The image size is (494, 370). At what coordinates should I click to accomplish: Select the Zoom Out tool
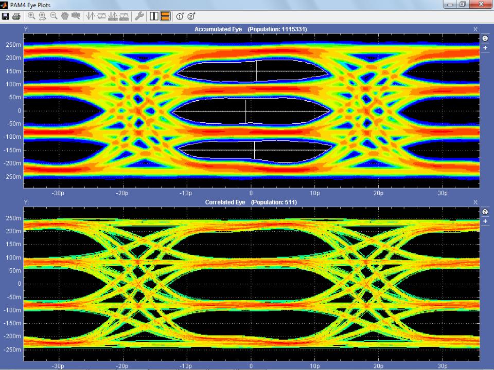point(53,16)
